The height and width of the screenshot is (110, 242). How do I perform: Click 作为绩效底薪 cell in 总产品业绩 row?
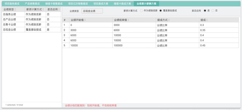(35, 20)
